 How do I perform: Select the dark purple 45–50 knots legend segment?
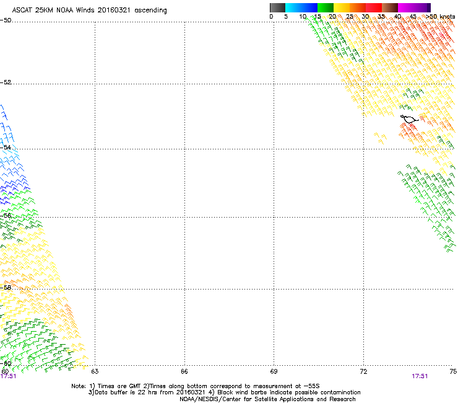click(x=422, y=7)
